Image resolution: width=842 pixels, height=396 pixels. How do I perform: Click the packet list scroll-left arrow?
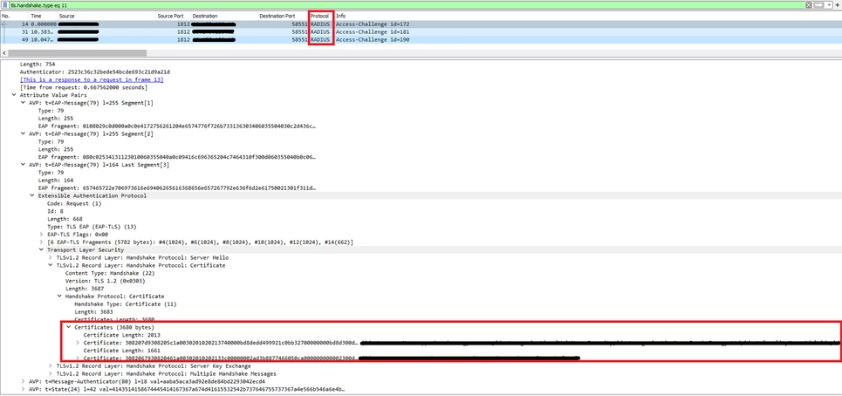click(3, 53)
